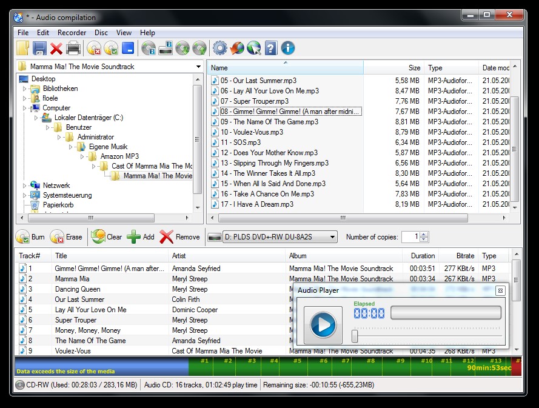Click the Number of copies input field
Screen dimensions: 539x408
pos(411,237)
